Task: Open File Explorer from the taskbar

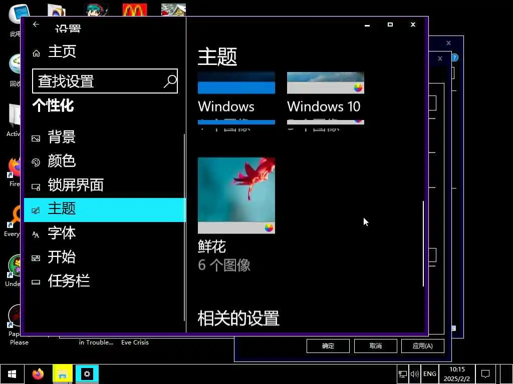Action: [63, 374]
